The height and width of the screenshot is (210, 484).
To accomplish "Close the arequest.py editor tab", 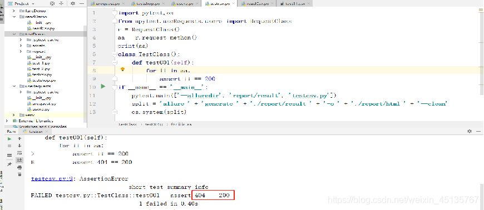I will tap(123, 4).
